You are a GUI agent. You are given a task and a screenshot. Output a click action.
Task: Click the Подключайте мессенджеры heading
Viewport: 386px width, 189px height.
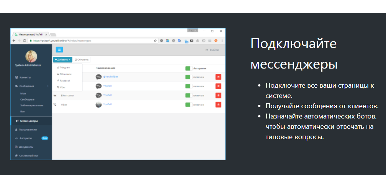[294, 54]
